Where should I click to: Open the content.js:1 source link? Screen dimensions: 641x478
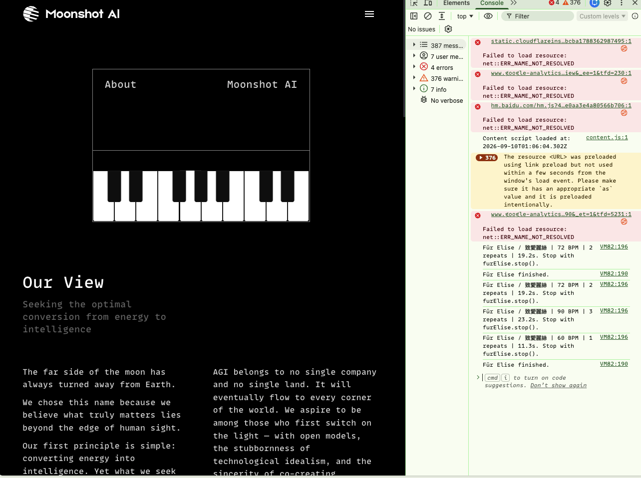pos(607,137)
